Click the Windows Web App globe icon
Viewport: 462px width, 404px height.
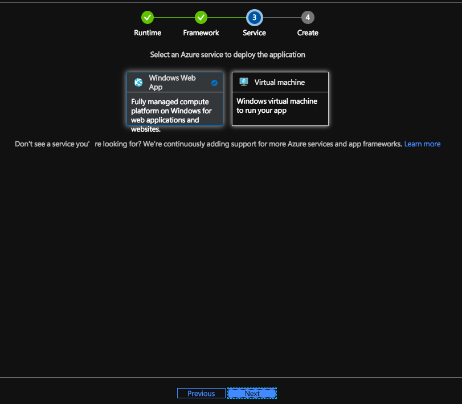coord(138,82)
